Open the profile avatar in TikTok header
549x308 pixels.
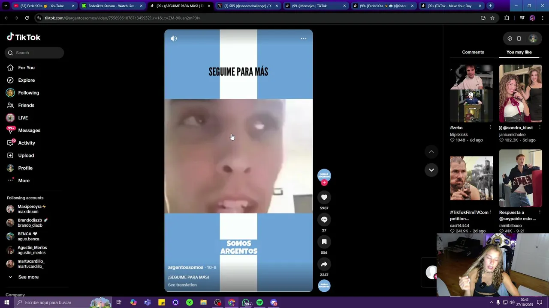click(533, 38)
